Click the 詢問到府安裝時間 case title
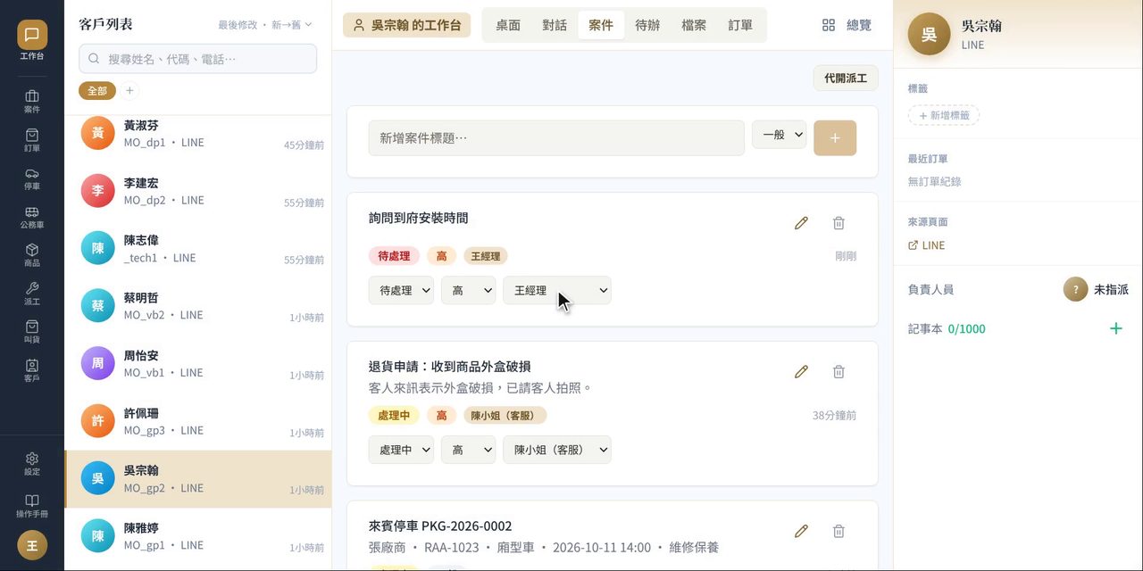This screenshot has width=1143, height=571. [419, 218]
